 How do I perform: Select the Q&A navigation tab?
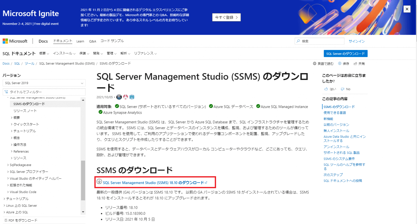click(93, 41)
